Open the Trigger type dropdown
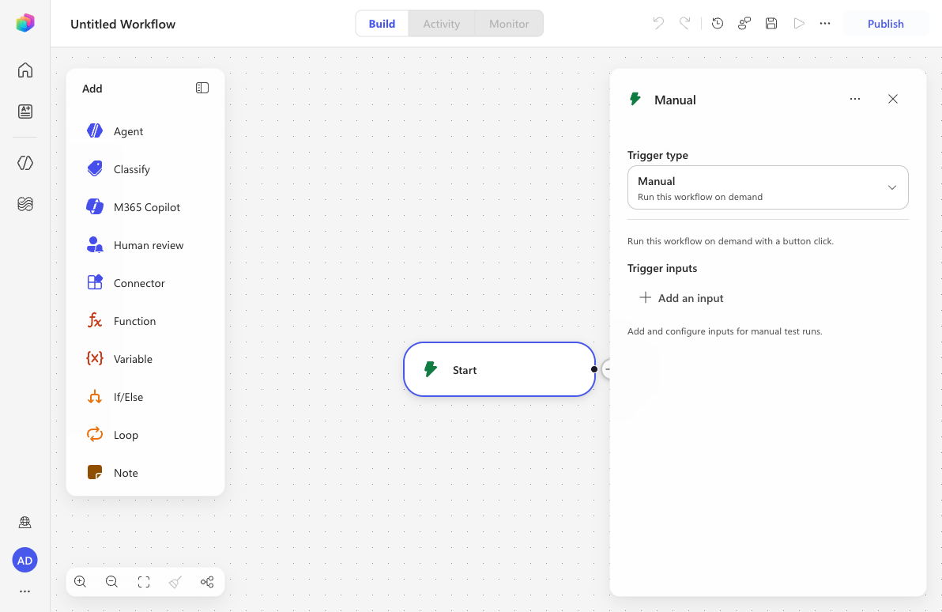This screenshot has width=942, height=612. click(x=768, y=187)
